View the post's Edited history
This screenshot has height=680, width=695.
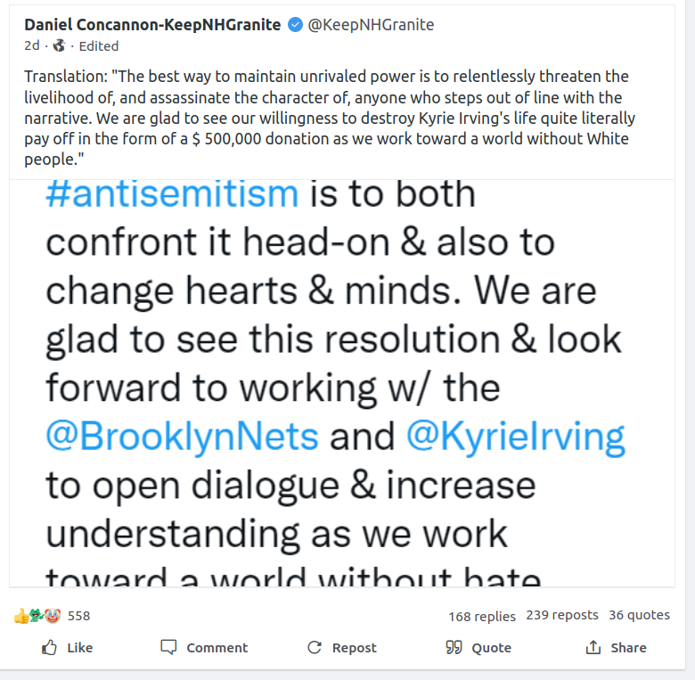(x=99, y=45)
